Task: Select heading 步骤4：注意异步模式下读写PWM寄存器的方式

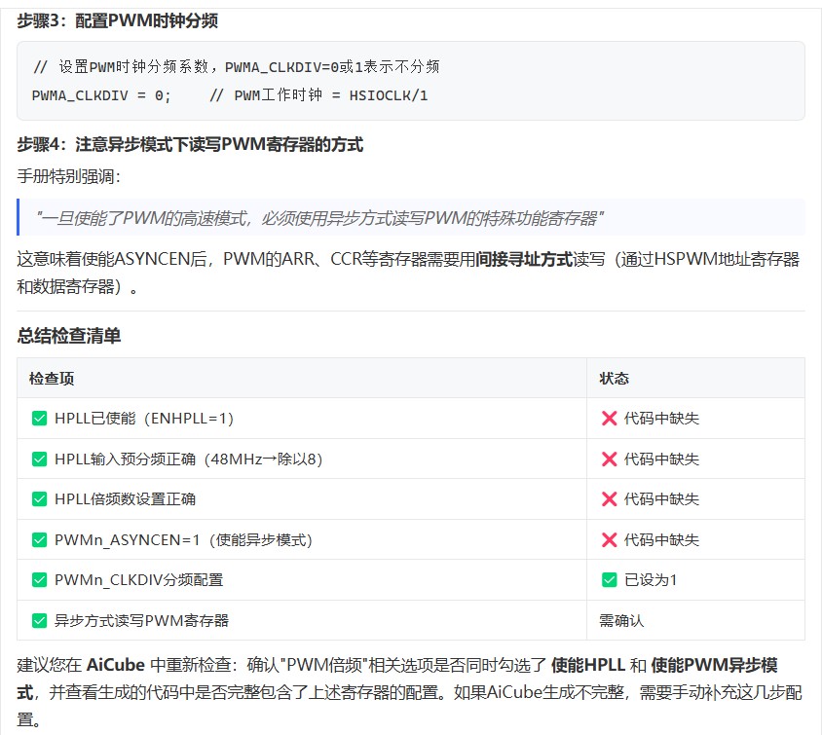Action: click(x=190, y=145)
